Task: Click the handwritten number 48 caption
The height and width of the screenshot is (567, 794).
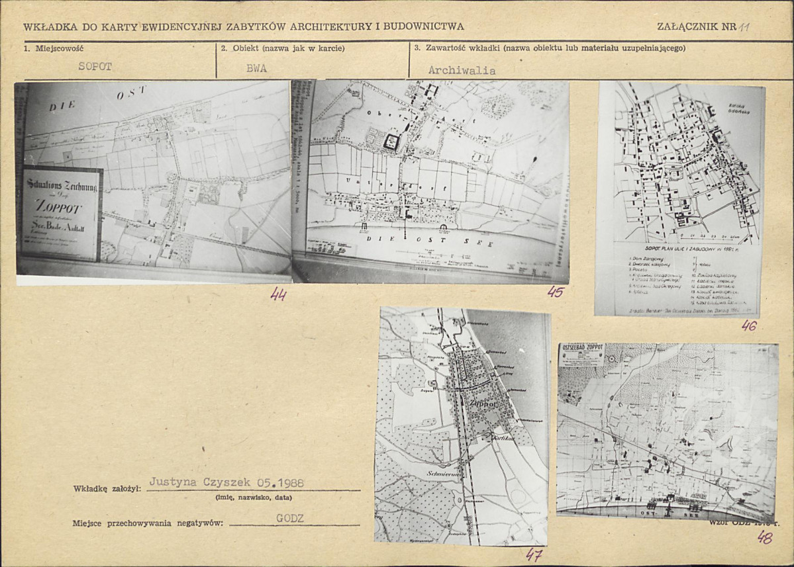Action: [764, 537]
